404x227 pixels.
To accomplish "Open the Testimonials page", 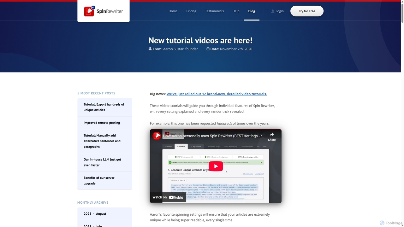I will pos(214,11).
